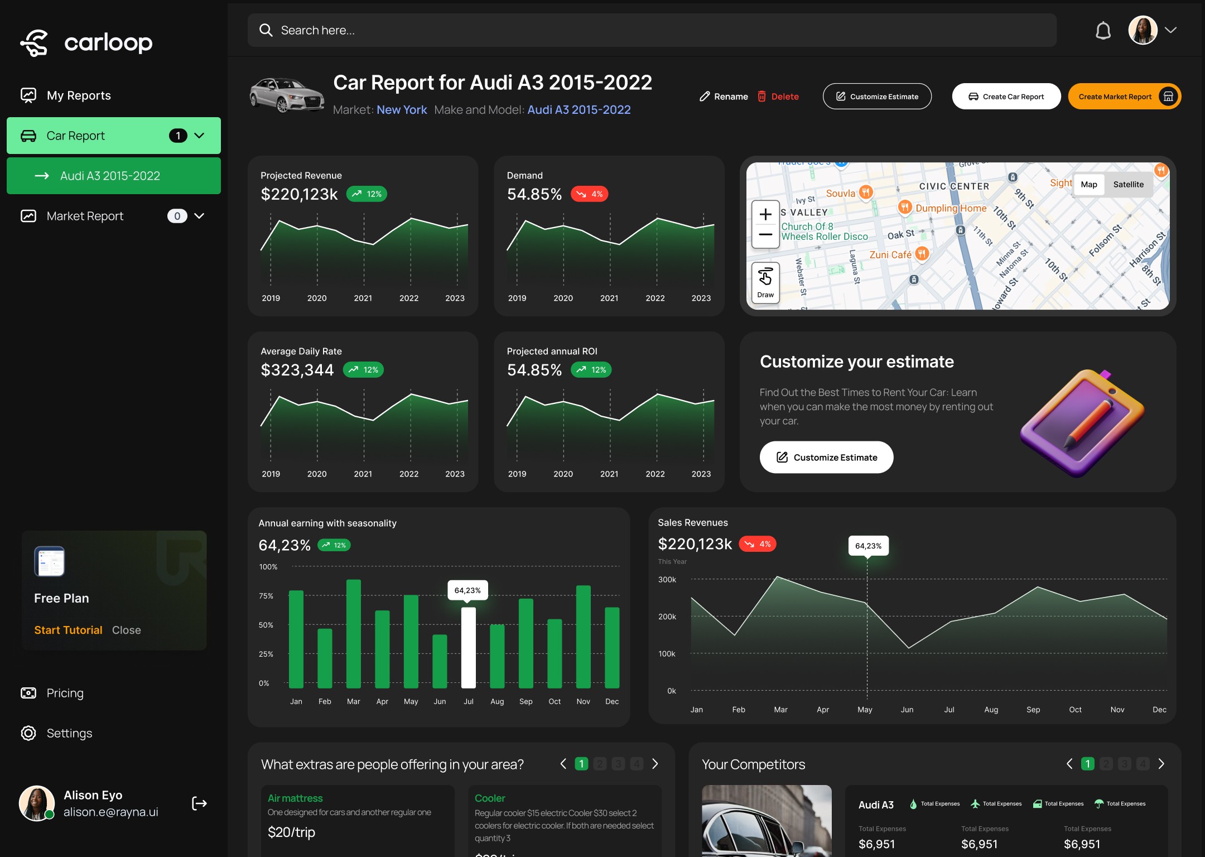Click the Start Tutorial link
This screenshot has width=1205, height=857.
coord(68,630)
